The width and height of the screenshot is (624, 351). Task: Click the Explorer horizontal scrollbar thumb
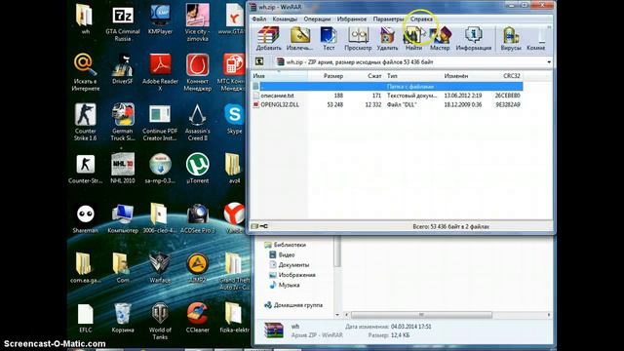tap(421, 315)
